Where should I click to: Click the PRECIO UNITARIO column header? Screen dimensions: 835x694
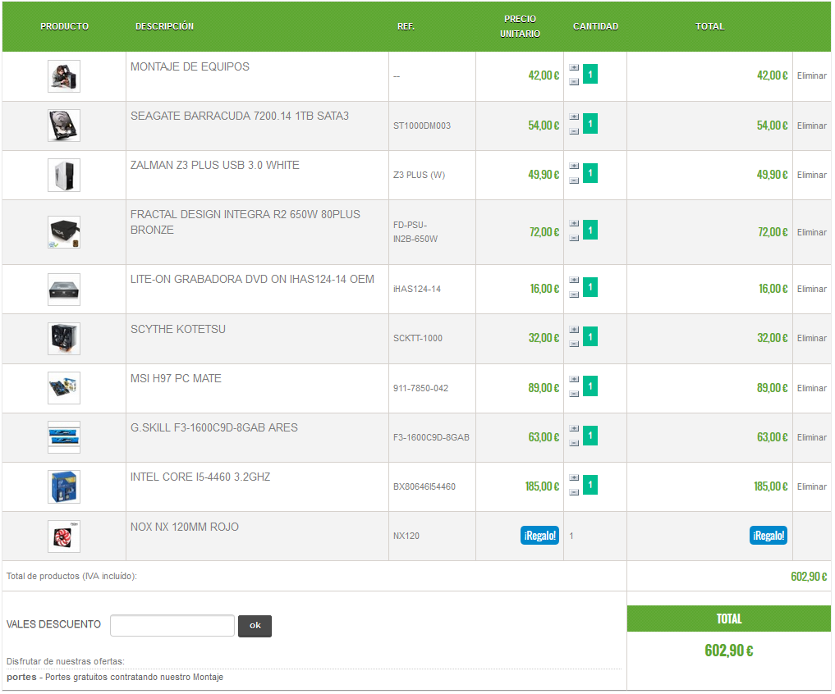click(520, 26)
